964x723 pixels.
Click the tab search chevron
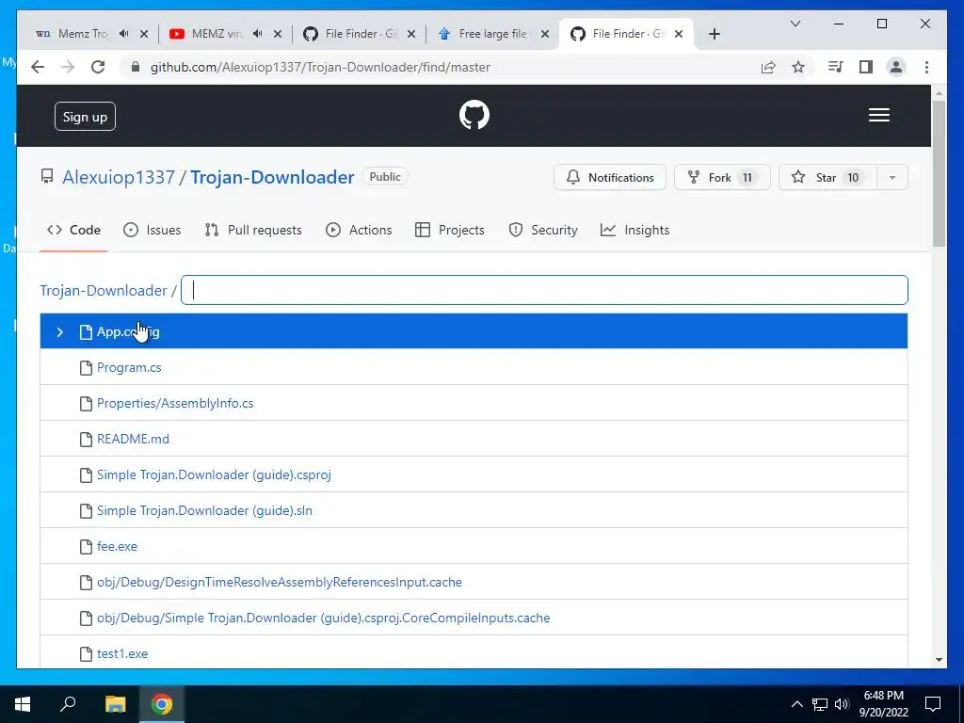coord(795,24)
